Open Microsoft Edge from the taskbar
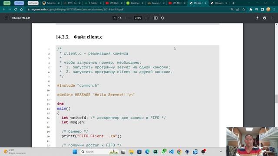 147,152
